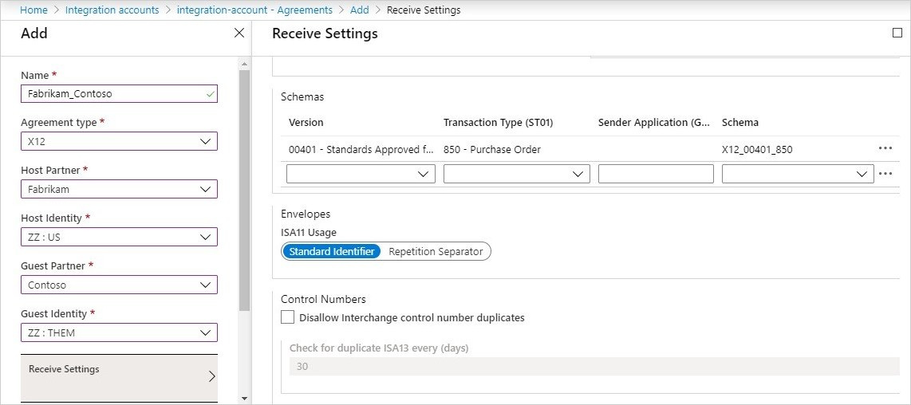Click Transaction Type (ST01) column header
Image resolution: width=911 pixels, height=405 pixels.
click(x=498, y=123)
